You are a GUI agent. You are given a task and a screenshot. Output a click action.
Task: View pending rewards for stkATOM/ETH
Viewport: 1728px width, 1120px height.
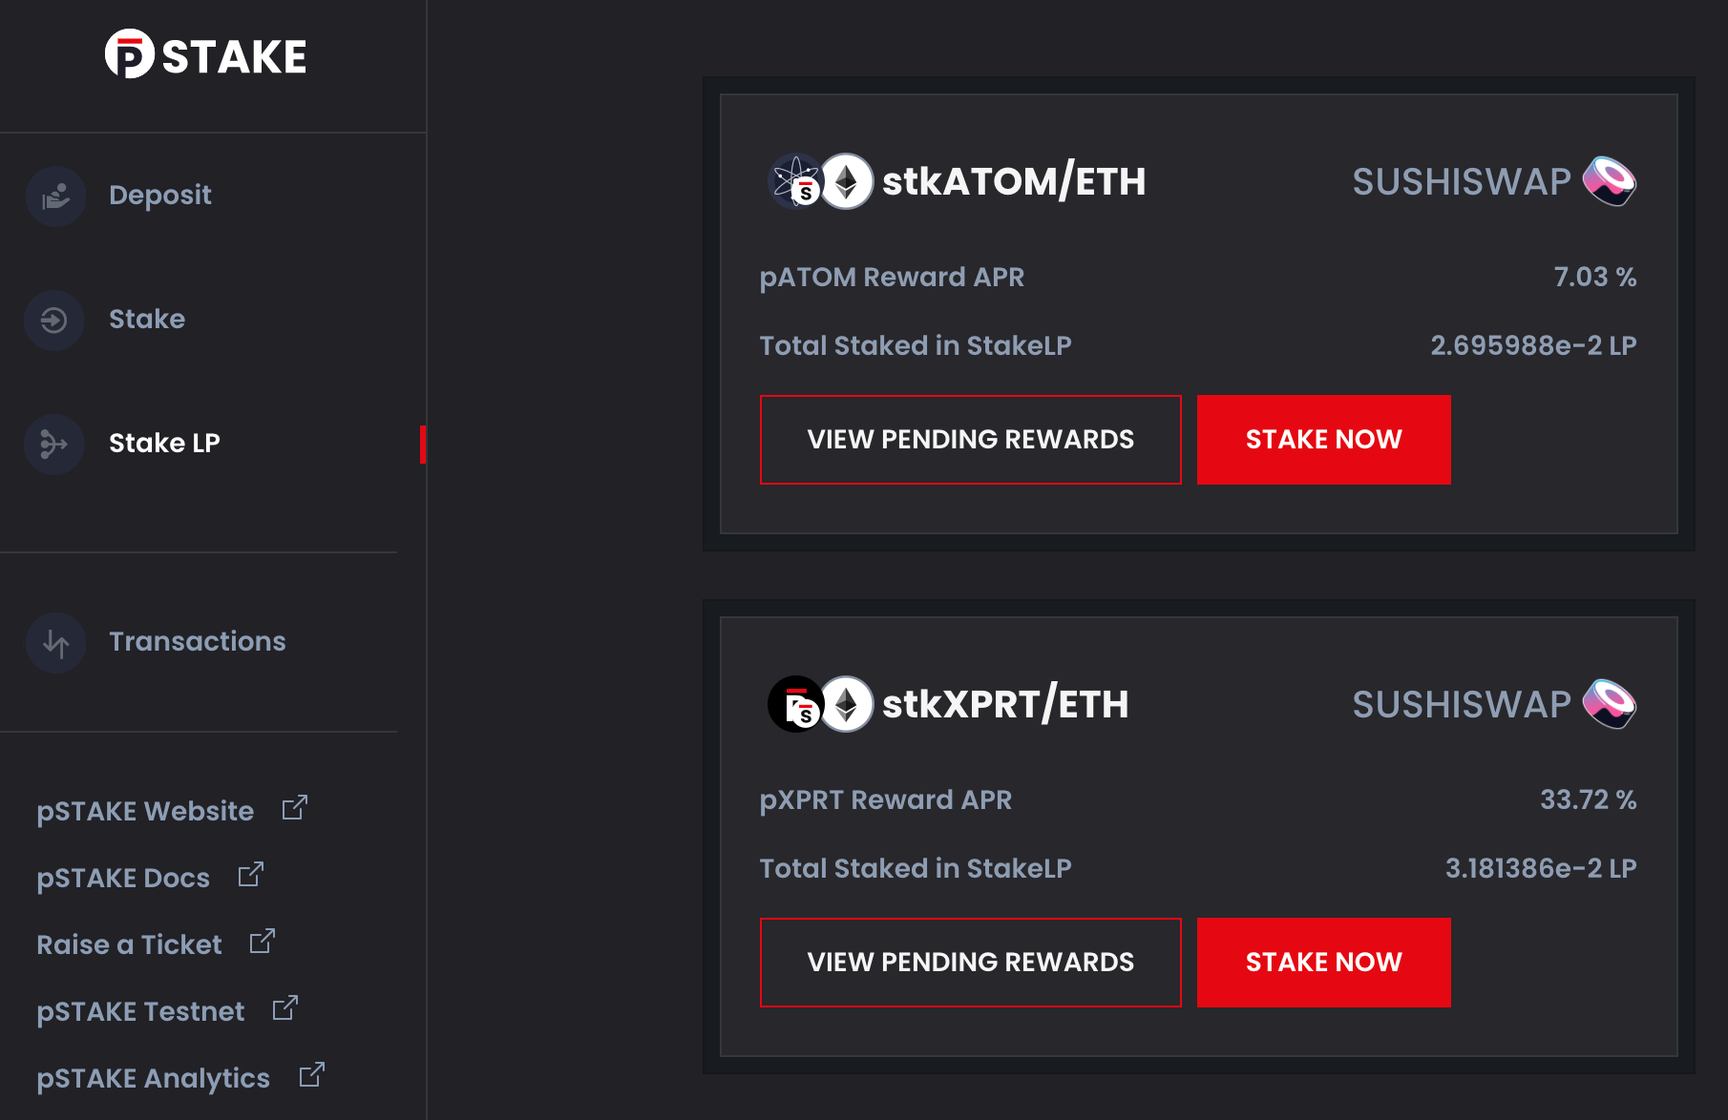pos(971,440)
